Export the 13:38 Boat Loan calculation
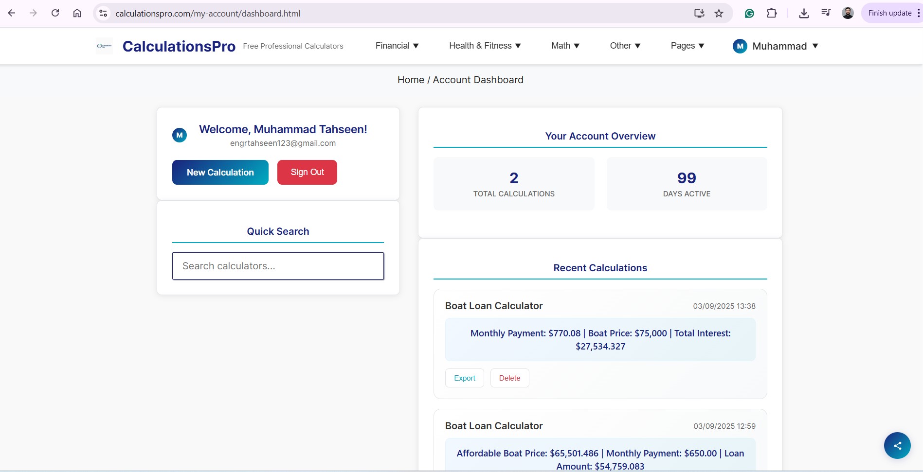 coord(464,378)
